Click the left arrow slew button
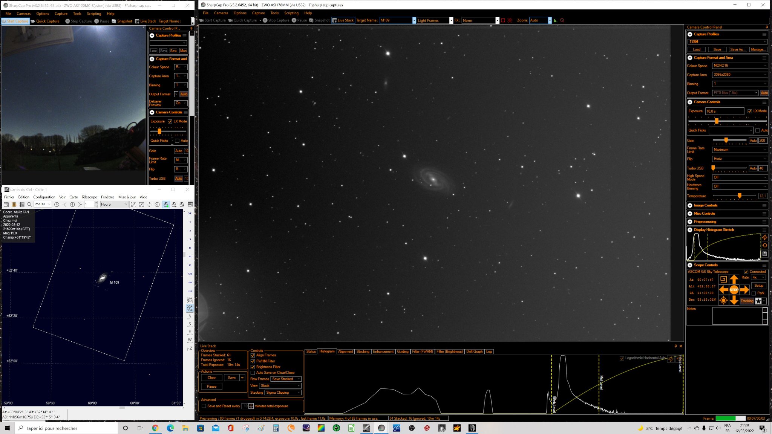 [x=723, y=290]
